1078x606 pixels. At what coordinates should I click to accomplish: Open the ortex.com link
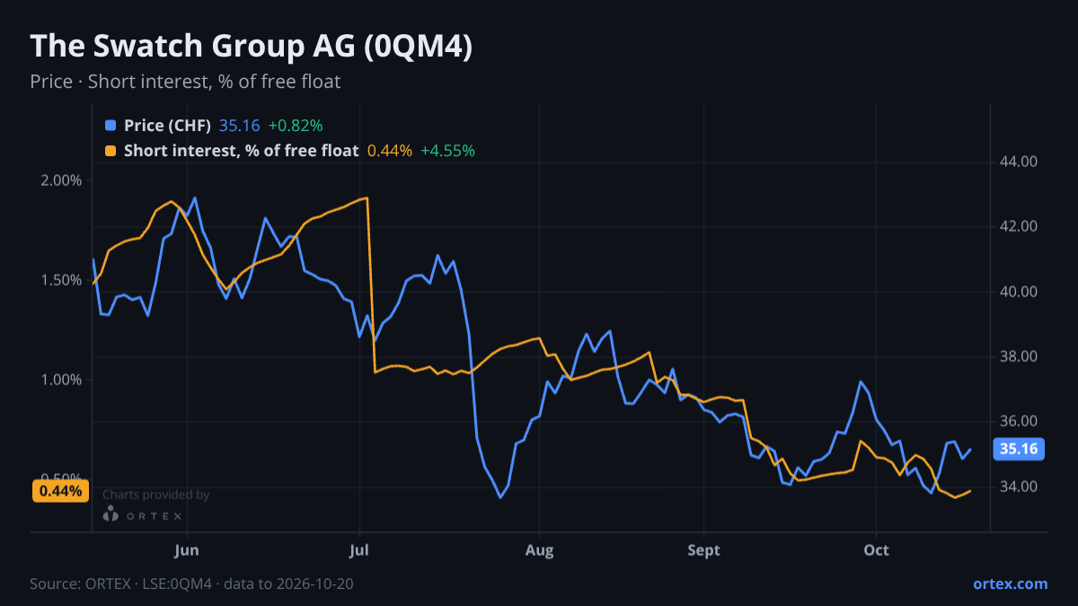tap(1010, 584)
